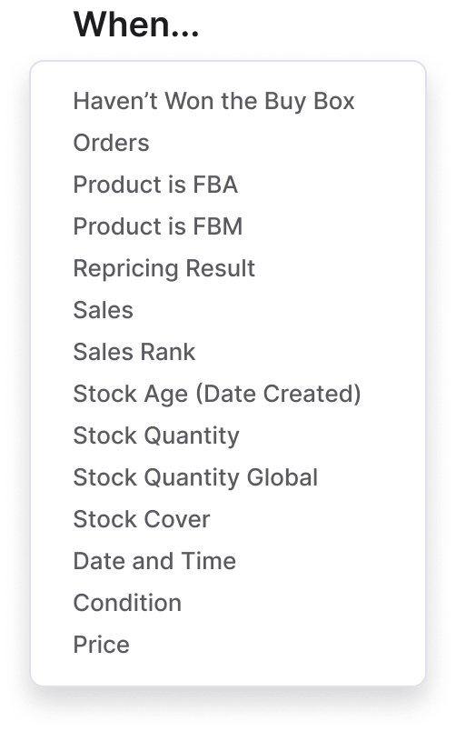Select Date and Time condition

(154, 561)
